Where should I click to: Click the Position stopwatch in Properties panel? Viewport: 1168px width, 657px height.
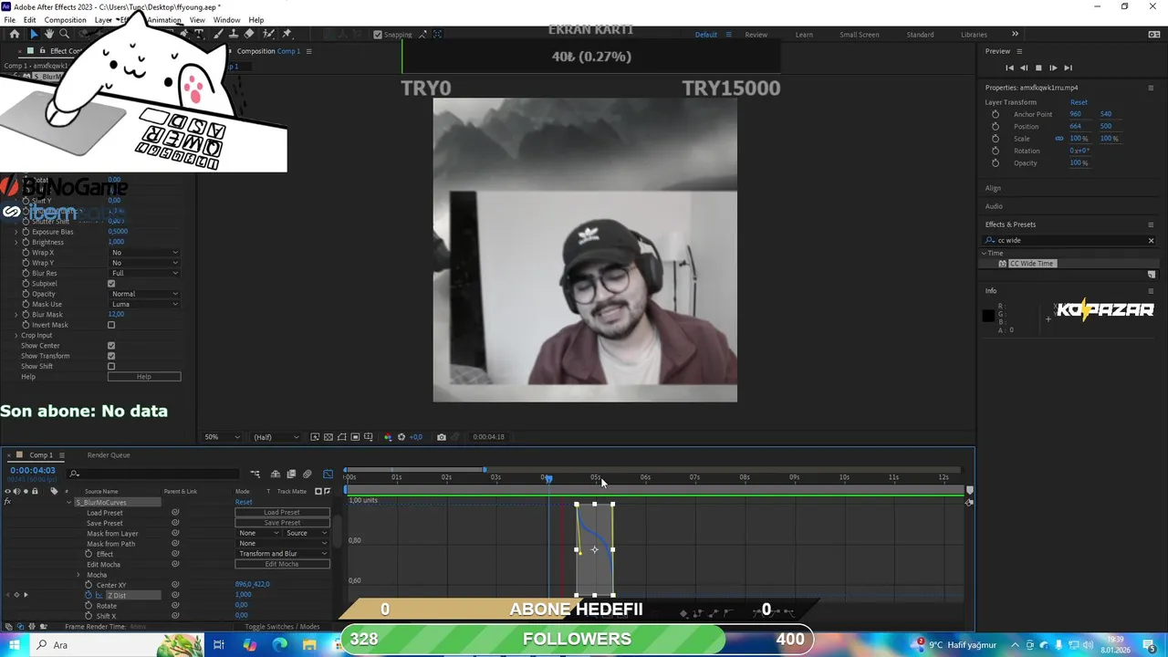click(x=996, y=126)
